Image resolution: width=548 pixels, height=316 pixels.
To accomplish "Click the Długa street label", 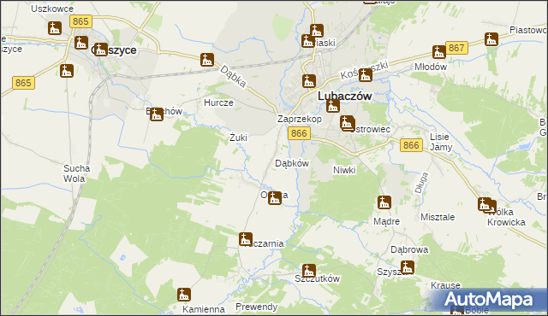I will [421, 183].
